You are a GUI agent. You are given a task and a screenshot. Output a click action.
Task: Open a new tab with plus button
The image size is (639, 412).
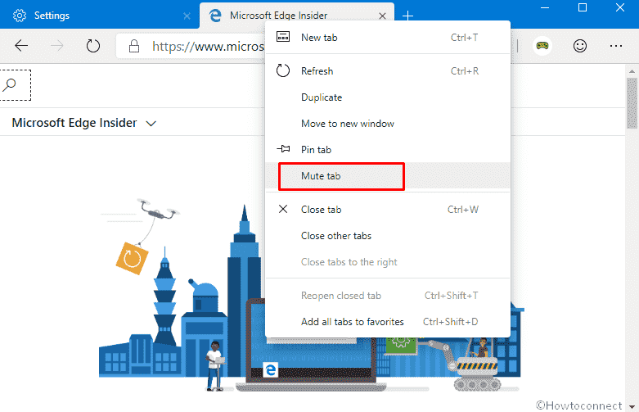pos(407,16)
